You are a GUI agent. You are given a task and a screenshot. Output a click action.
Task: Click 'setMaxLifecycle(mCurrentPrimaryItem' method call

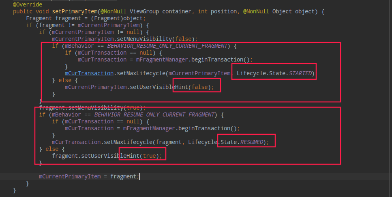pyautogui.click(x=174, y=73)
